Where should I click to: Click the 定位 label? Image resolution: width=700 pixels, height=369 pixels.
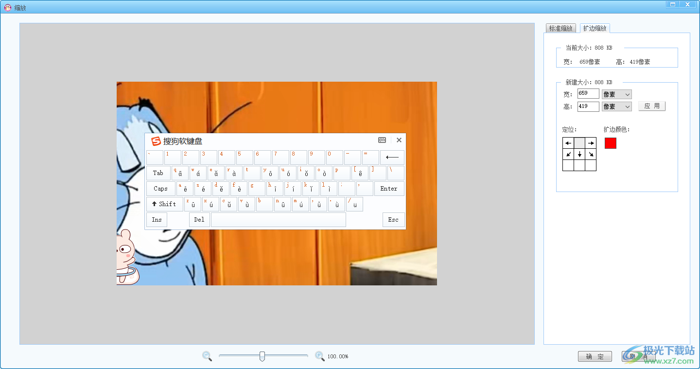click(569, 129)
